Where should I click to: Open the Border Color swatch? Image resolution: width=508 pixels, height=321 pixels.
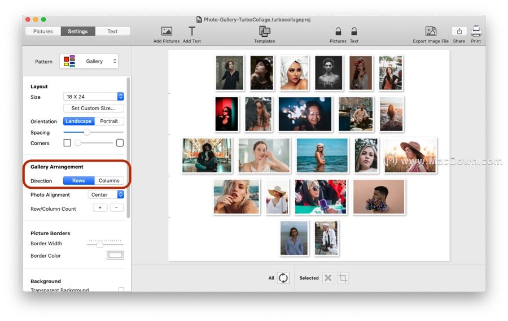(x=115, y=255)
